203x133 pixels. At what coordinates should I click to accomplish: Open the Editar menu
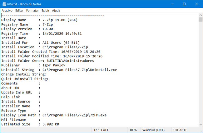pyautogui.click(x=19, y=10)
